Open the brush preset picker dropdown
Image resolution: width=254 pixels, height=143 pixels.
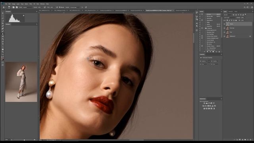point(10,7)
